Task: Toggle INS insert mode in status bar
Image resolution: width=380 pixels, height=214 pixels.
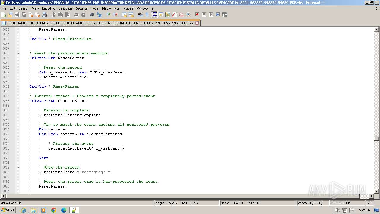Action: [368, 203]
